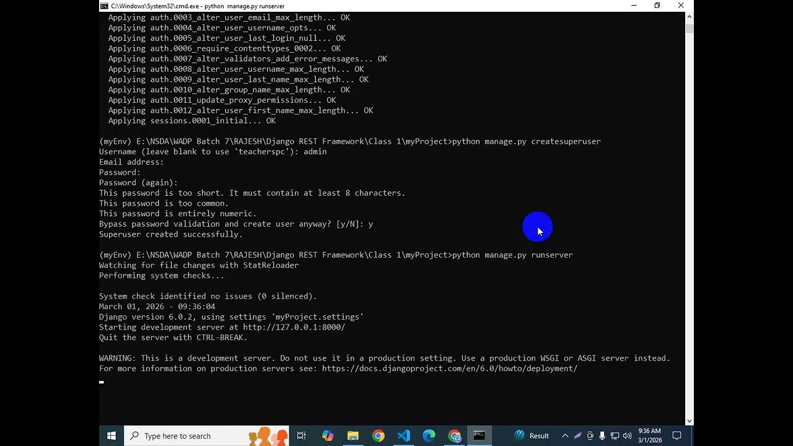Click the cmd.exe title bar system icon
This screenshot has width=793, height=446.
pyautogui.click(x=104, y=6)
